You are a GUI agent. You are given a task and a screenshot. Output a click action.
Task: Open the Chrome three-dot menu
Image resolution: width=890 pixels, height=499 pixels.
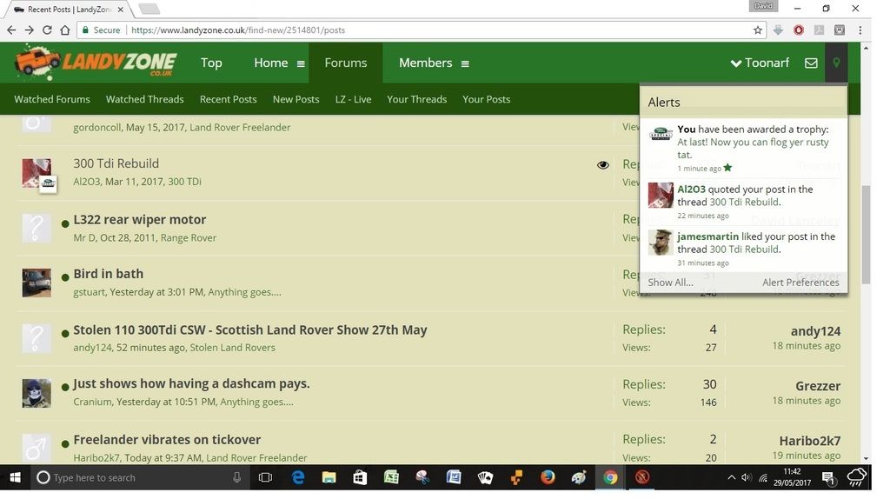pos(860,30)
